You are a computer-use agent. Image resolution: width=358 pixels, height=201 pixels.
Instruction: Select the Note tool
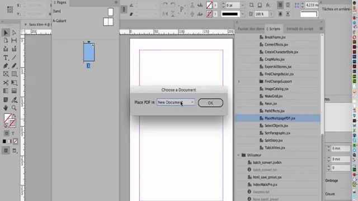coord(6,99)
